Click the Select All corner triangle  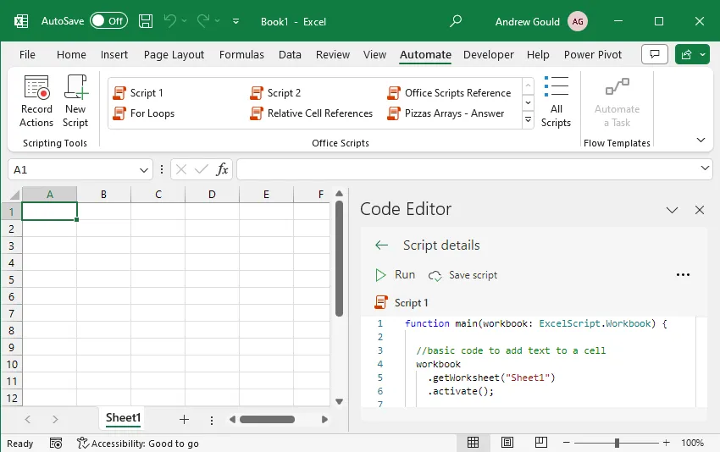point(14,195)
